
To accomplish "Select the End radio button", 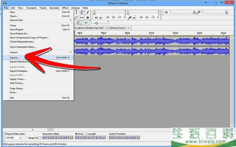I will point(76,134).
